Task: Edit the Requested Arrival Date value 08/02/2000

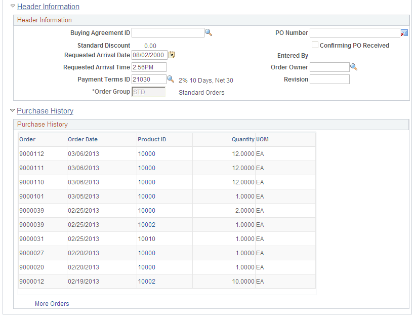Action: point(149,55)
